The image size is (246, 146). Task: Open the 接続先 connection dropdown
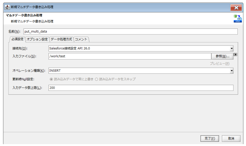(x=231, y=49)
